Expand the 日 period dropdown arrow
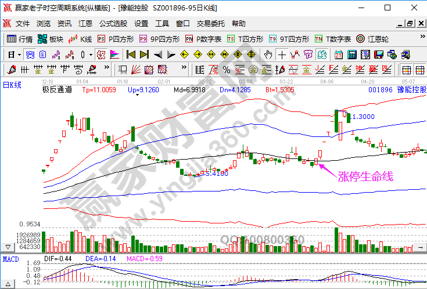This screenshot has width=427, height=289. coord(19,55)
